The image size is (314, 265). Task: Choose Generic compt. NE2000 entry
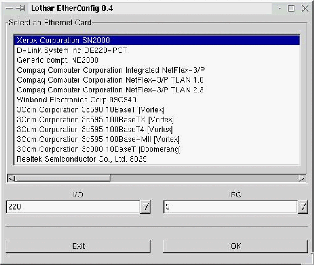pyautogui.click(x=157, y=60)
